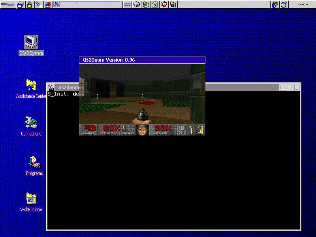Screen dimensions: 316x237
Task: Click the Doomguy face in status bar
Action: (x=142, y=130)
